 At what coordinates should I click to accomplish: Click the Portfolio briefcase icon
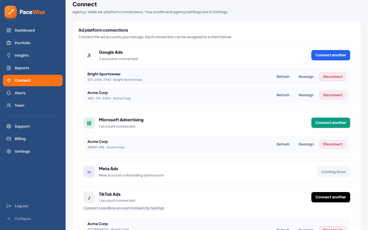(x=9, y=43)
